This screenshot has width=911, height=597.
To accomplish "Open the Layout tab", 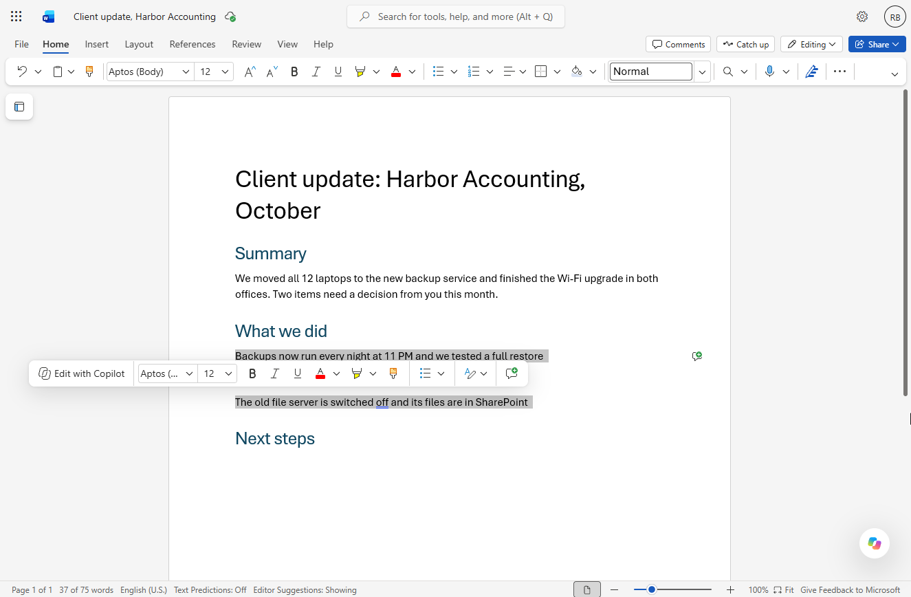I will click(x=139, y=44).
